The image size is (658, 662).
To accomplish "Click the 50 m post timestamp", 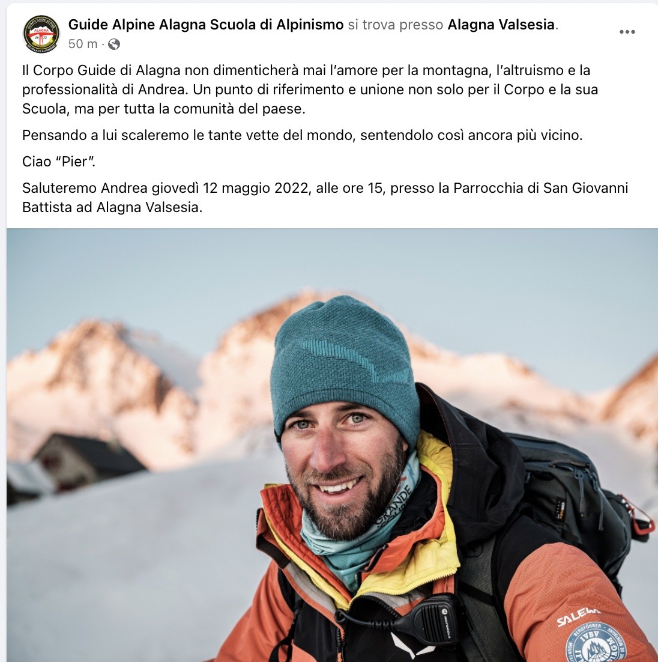I will (83, 44).
